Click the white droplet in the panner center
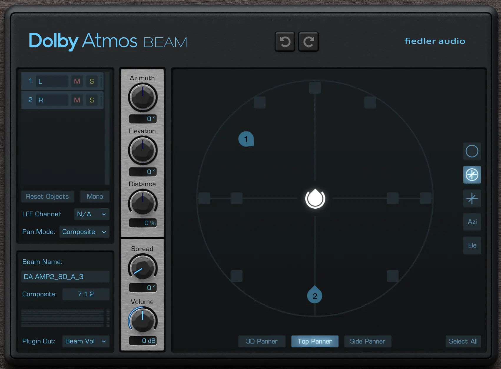501x369 pixels. pos(315,199)
